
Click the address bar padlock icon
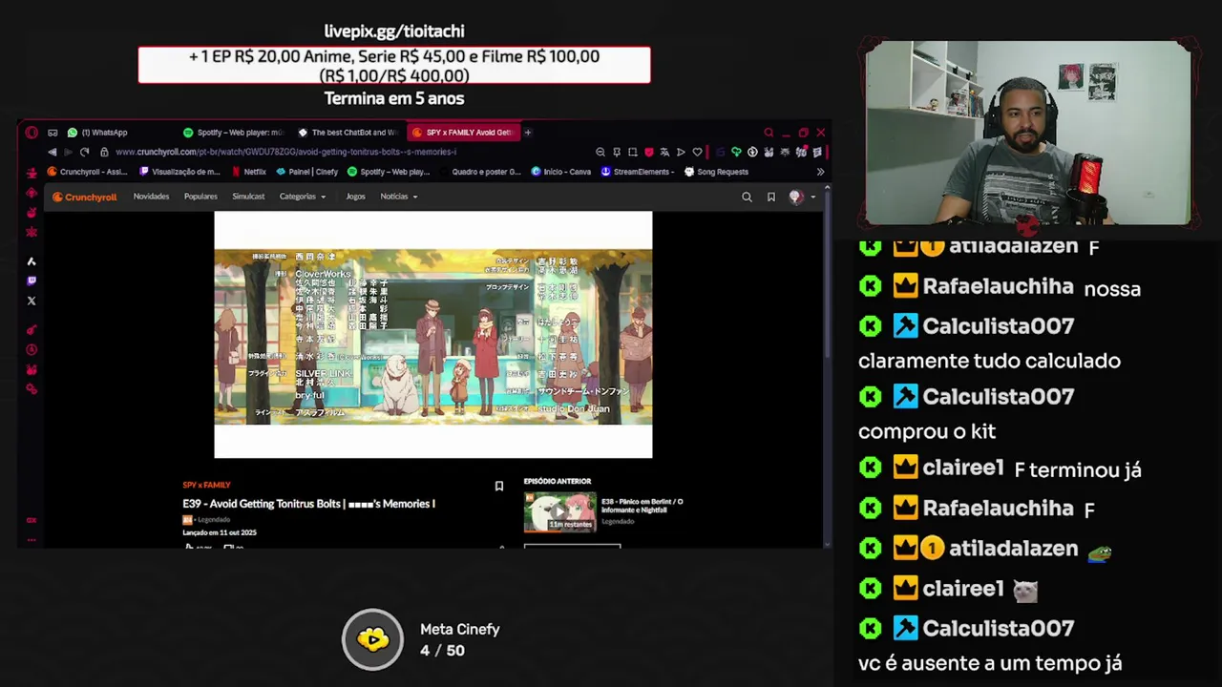point(104,152)
